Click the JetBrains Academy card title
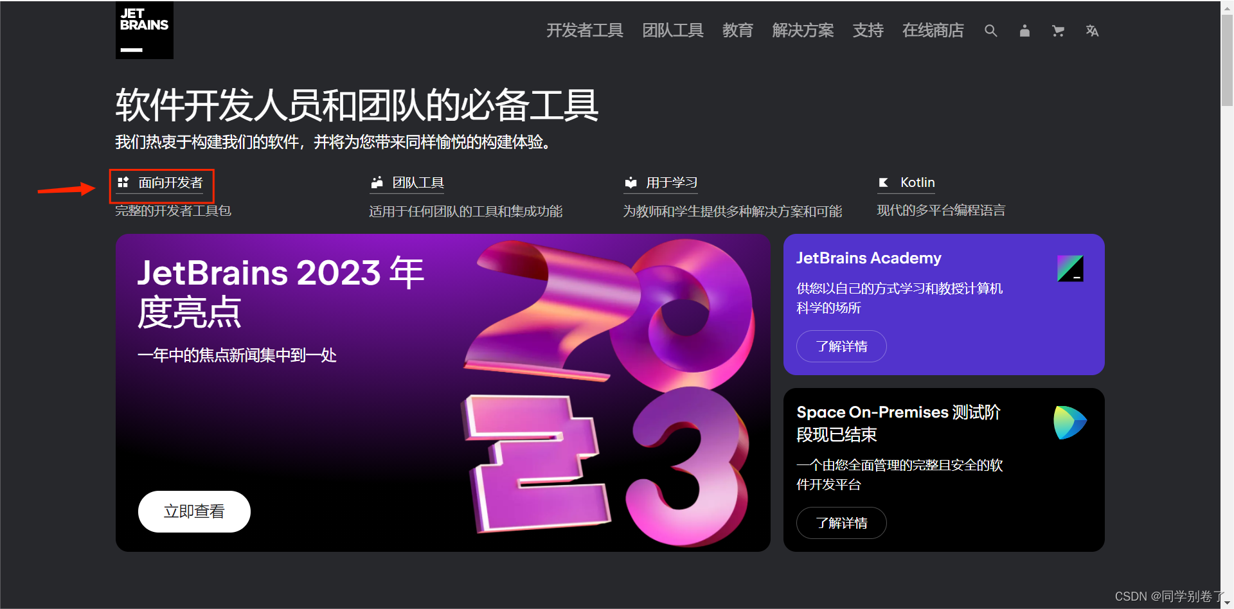 pyautogui.click(x=869, y=258)
